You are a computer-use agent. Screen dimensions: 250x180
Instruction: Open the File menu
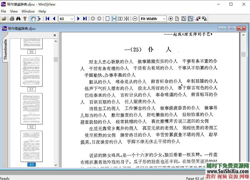click(x=4, y=11)
